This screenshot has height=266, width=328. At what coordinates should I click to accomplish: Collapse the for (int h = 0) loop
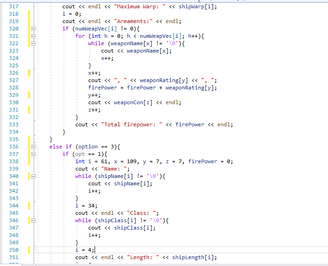pyautogui.click(x=33, y=36)
